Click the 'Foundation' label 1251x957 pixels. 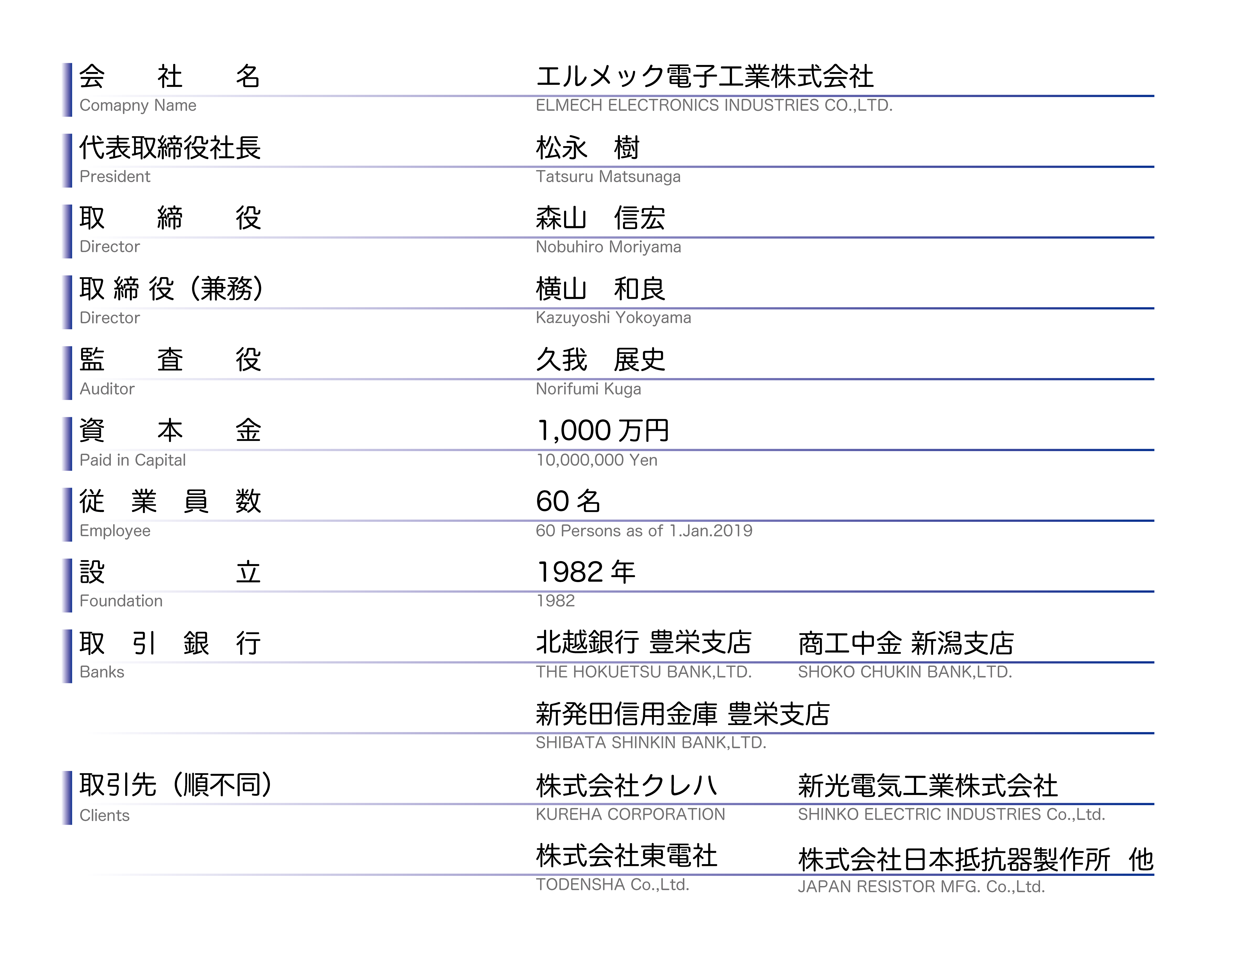121,601
